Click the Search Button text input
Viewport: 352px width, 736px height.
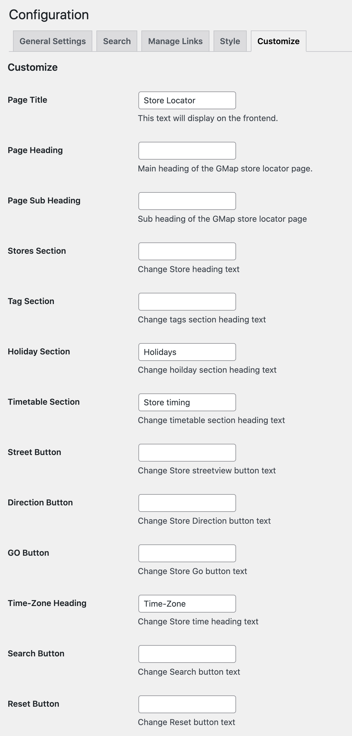(x=187, y=654)
